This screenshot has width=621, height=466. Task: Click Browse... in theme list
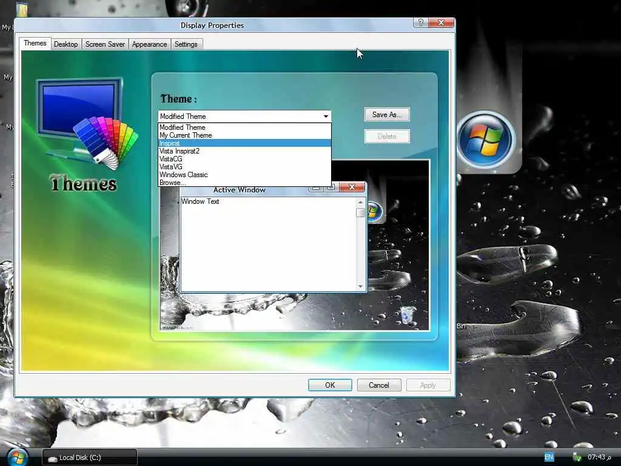(244, 183)
